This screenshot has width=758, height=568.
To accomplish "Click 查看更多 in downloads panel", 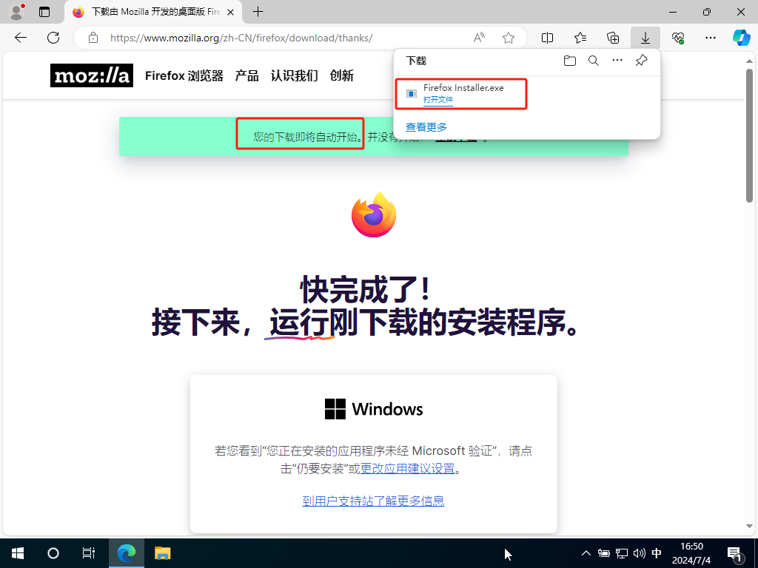I will tap(426, 127).
